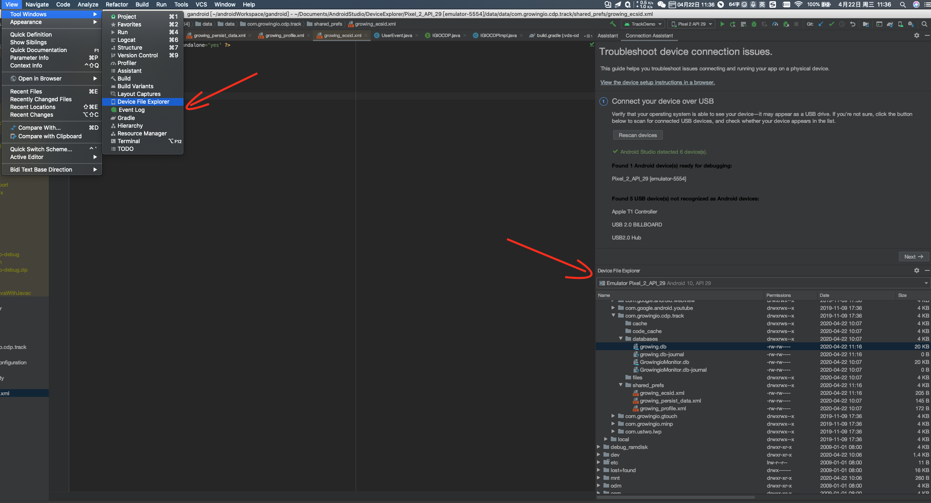Collapse the shared_prefs folder
Viewport: 931px width, 503px height.
621,385
